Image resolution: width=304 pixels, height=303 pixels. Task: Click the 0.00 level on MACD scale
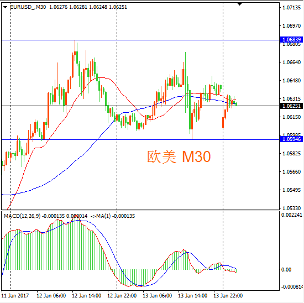click(x=286, y=270)
